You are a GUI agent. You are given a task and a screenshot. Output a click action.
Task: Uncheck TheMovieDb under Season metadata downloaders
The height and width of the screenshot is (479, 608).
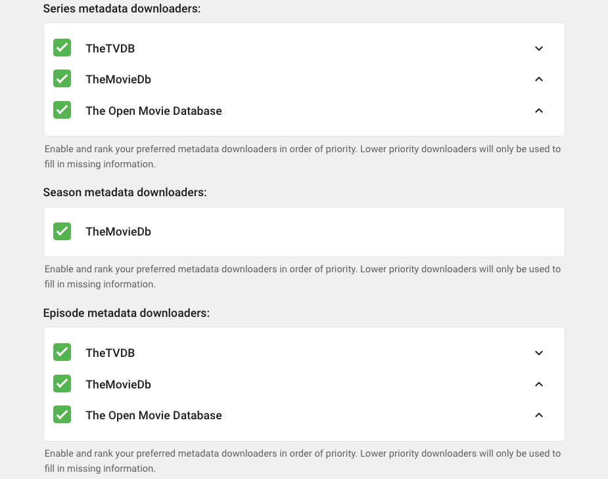pyautogui.click(x=62, y=231)
